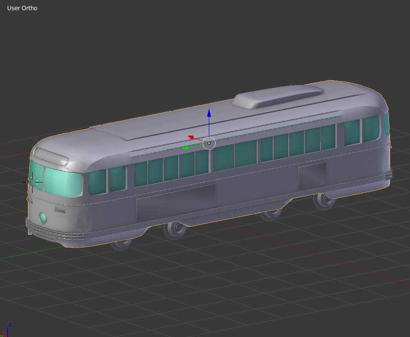Click the 'User Ortho' view label
Viewport: 410px width, 337px height.
22,8
